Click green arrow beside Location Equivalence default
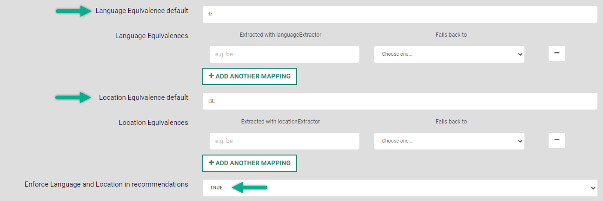This screenshot has height=201, width=603. pyautogui.click(x=74, y=97)
